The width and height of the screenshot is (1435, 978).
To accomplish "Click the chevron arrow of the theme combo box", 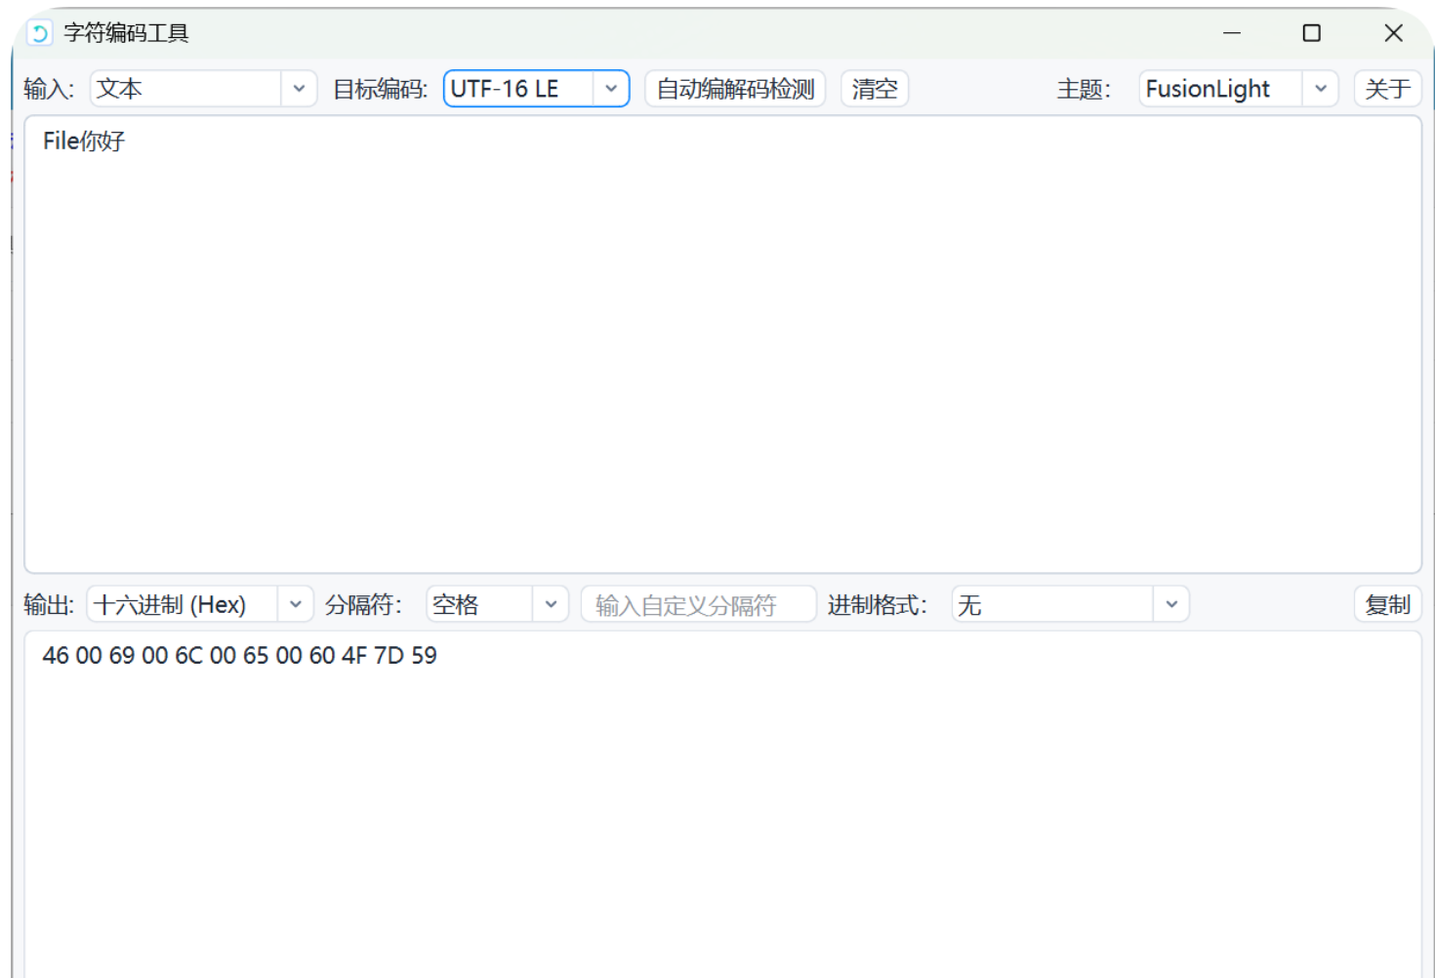I will point(1320,89).
